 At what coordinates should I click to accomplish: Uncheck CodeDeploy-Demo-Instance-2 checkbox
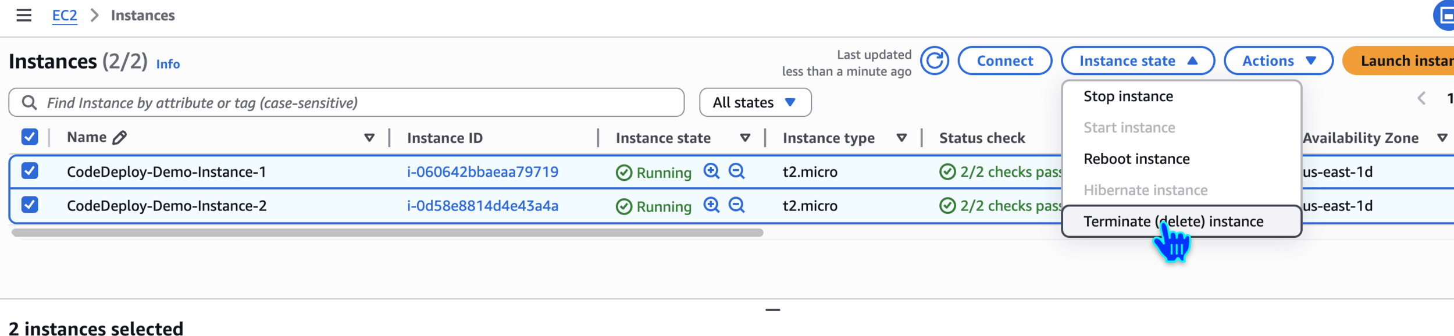30,205
